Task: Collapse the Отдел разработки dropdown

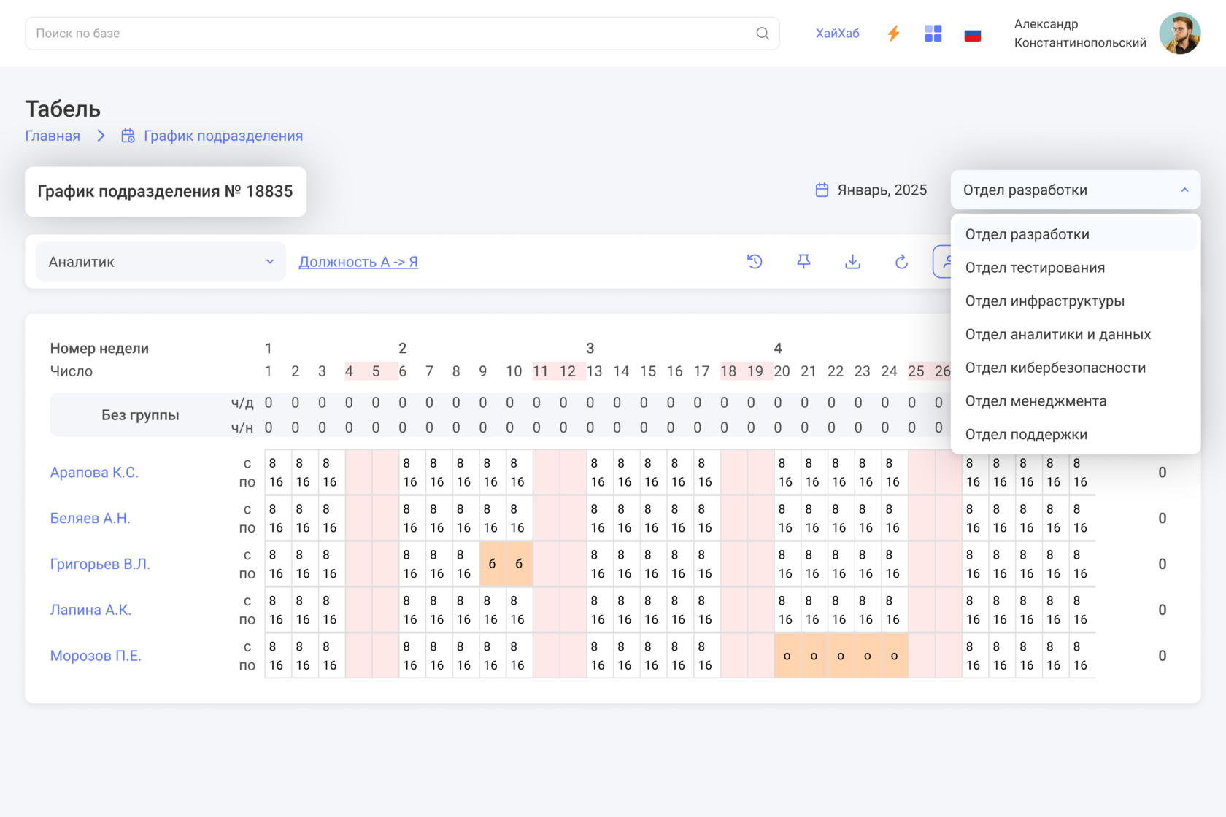Action: tap(1184, 190)
